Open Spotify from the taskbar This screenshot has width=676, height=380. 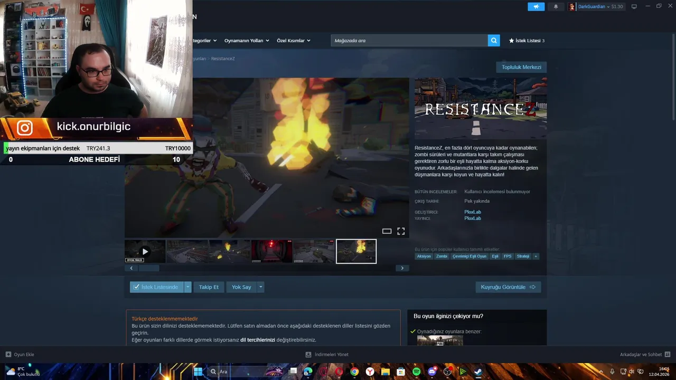pos(416,372)
